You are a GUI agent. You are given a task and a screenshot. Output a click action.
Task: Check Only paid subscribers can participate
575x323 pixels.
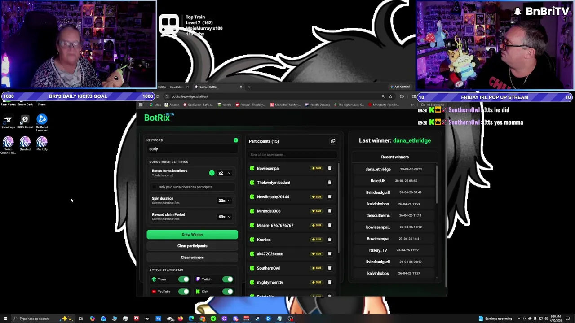(155, 187)
